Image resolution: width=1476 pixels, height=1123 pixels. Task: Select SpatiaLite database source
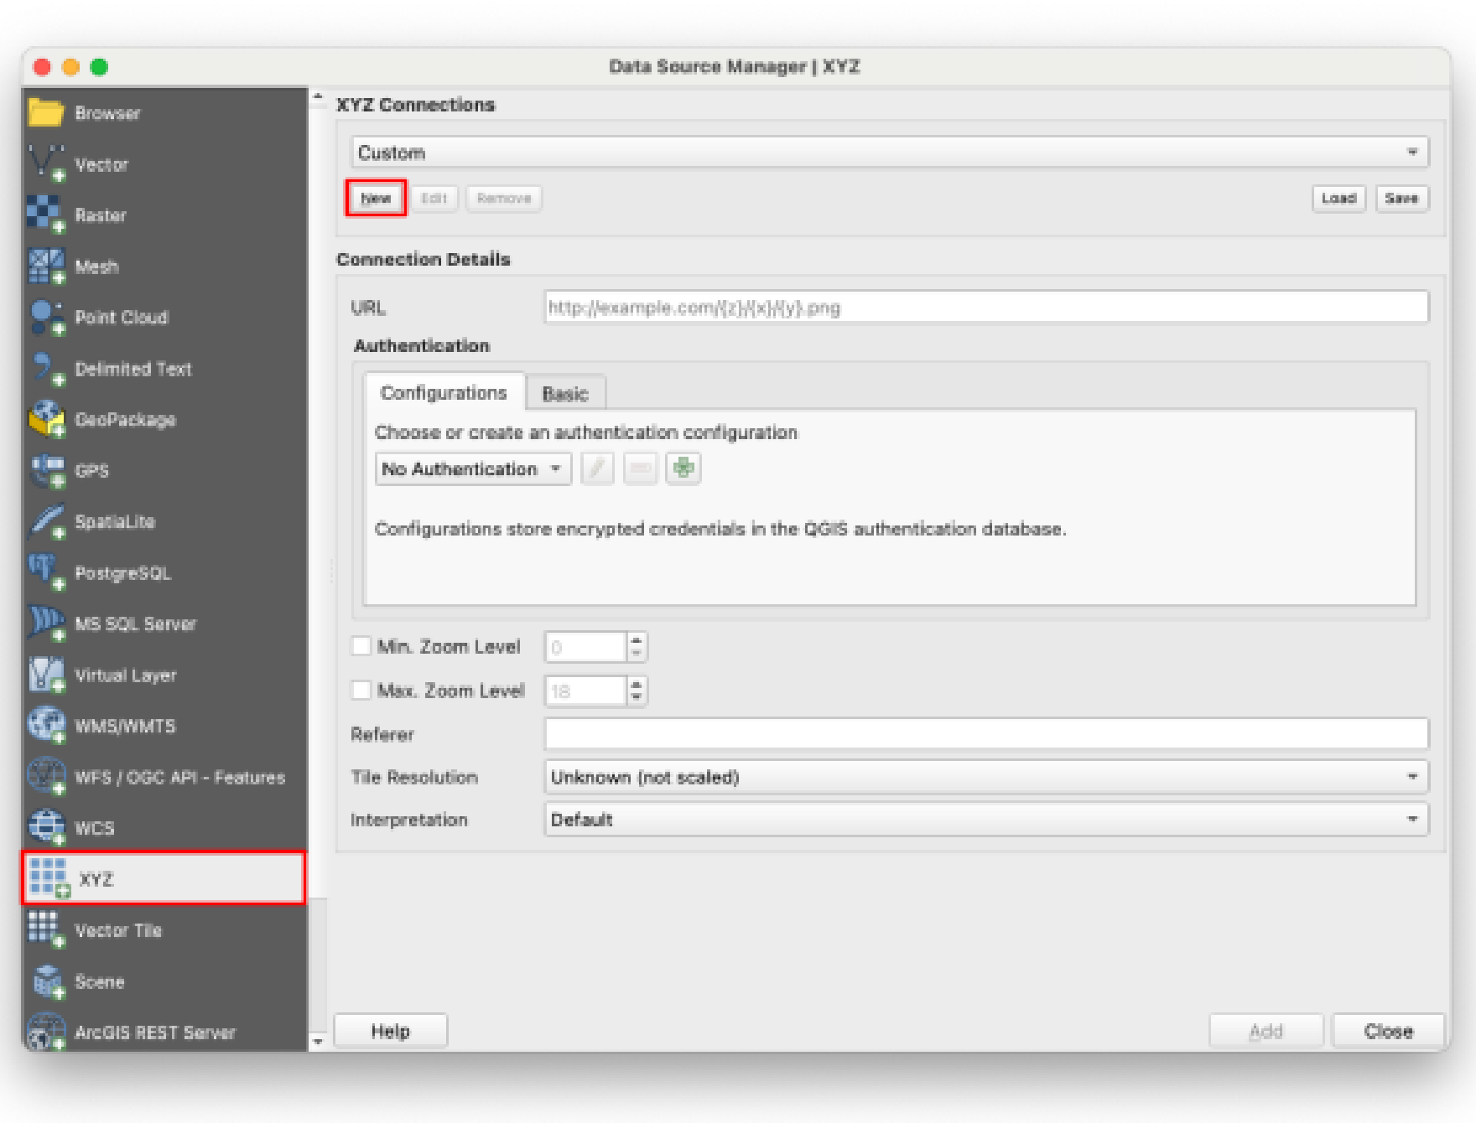(164, 522)
